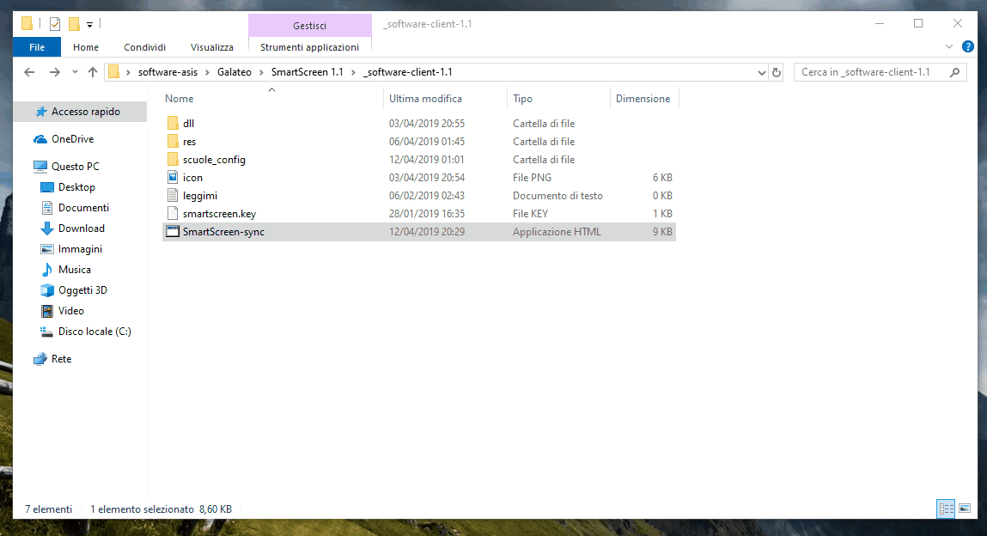Viewport: 987px width, 536px height.
Task: Click the File PNG type cell
Action: (x=532, y=178)
